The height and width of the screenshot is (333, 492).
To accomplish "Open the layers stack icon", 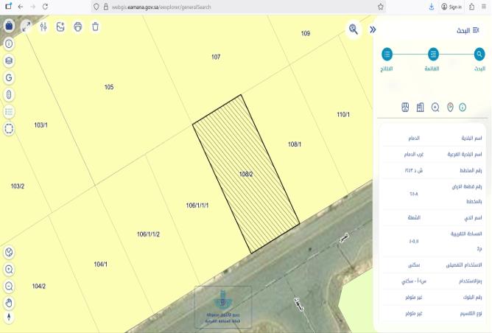I will click(9, 60).
